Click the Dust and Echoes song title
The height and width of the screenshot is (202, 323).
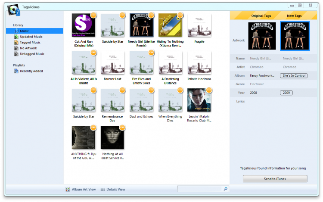[141, 117]
